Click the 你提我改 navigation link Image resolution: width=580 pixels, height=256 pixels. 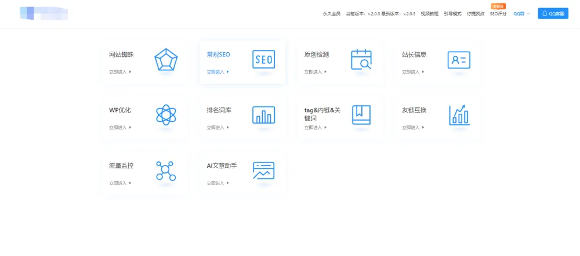476,13
